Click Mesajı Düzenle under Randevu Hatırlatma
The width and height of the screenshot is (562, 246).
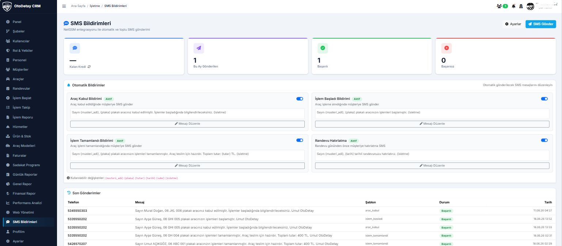[432, 165]
